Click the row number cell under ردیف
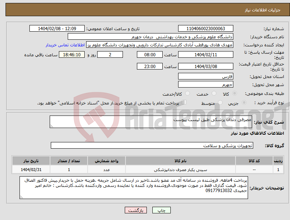Screen dimensions: 290x220 [x=278, y=170]
